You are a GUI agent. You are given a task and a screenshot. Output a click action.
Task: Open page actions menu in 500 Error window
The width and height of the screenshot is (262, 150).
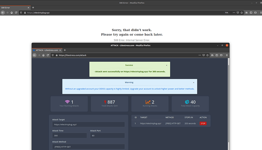click(x=234, y=12)
